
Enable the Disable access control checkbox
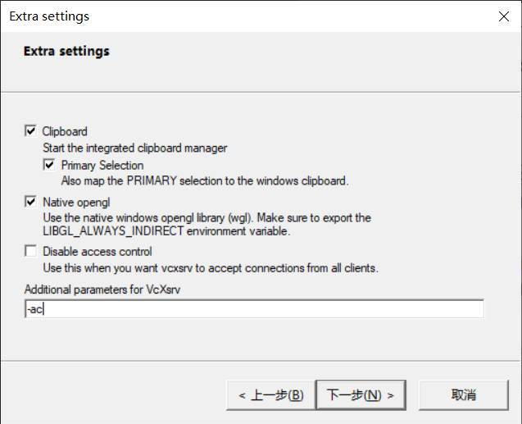[x=30, y=252]
